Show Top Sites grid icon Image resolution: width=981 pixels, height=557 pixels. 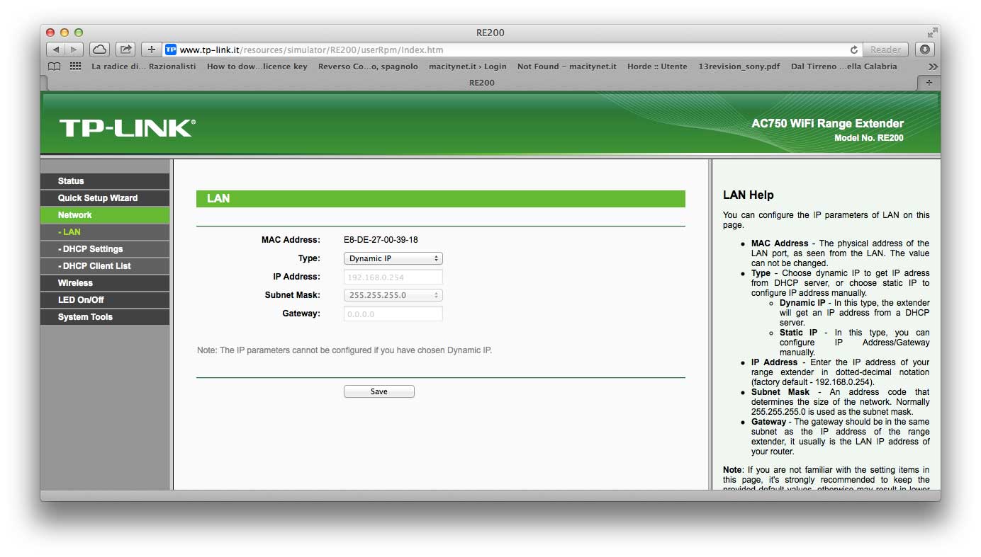(x=75, y=67)
